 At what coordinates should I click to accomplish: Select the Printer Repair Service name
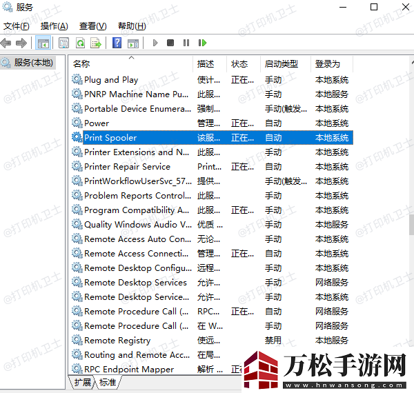click(127, 167)
